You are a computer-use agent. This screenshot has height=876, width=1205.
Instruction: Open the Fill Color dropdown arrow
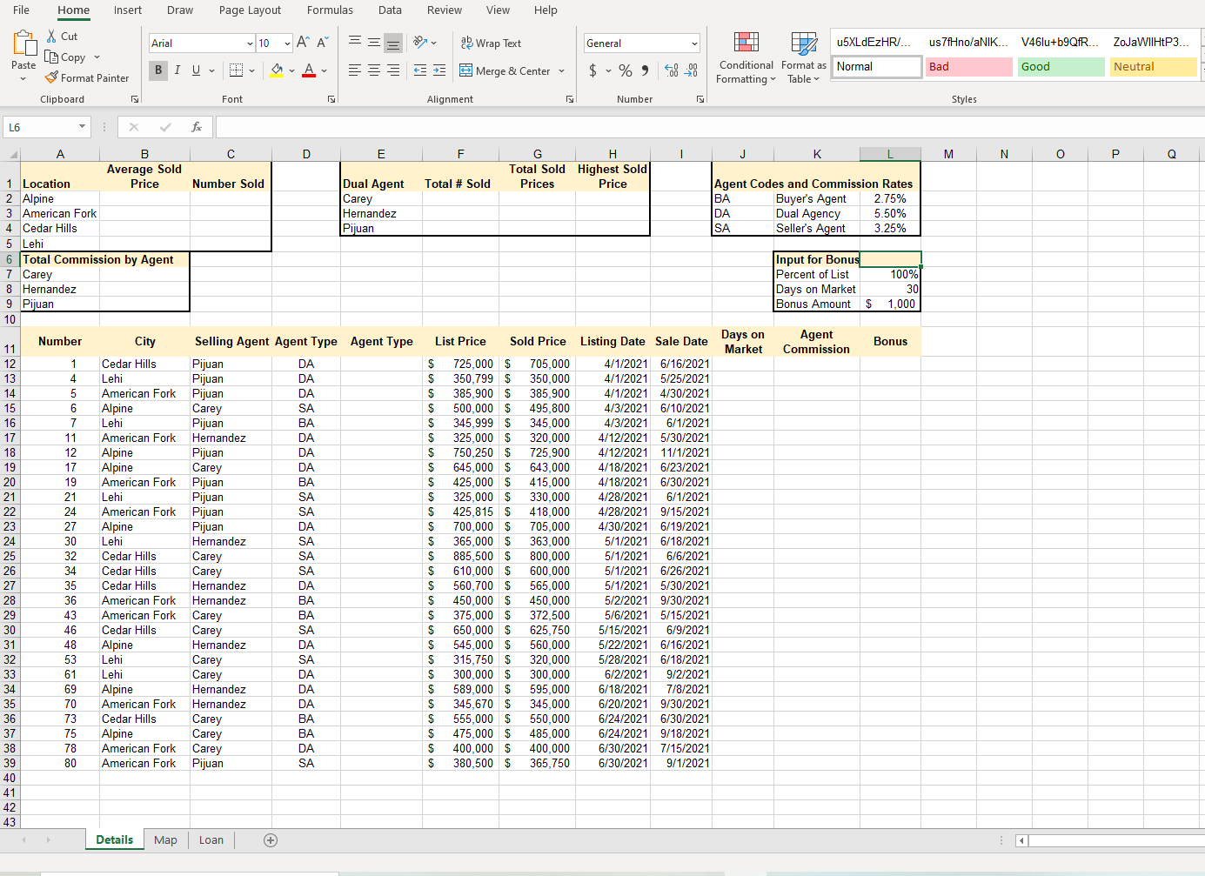291,70
